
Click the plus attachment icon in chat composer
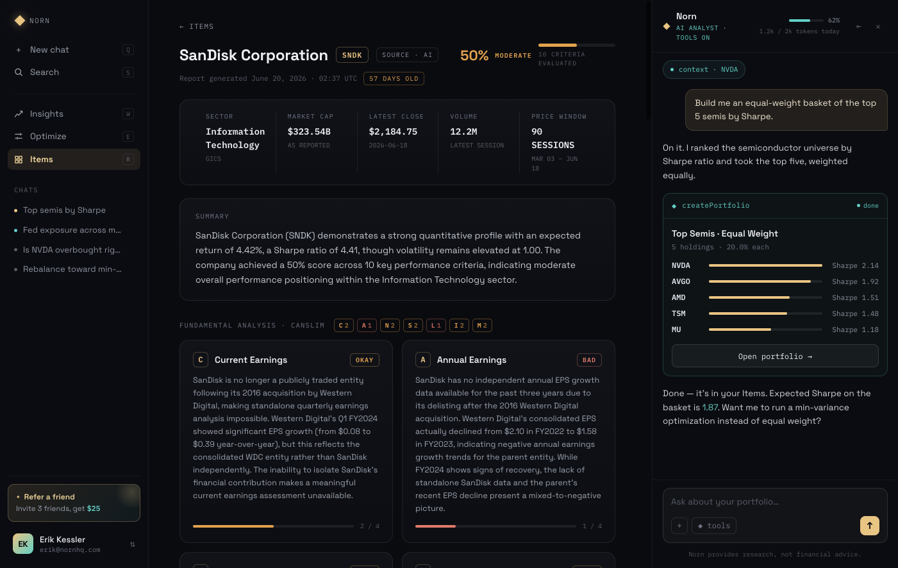point(679,526)
